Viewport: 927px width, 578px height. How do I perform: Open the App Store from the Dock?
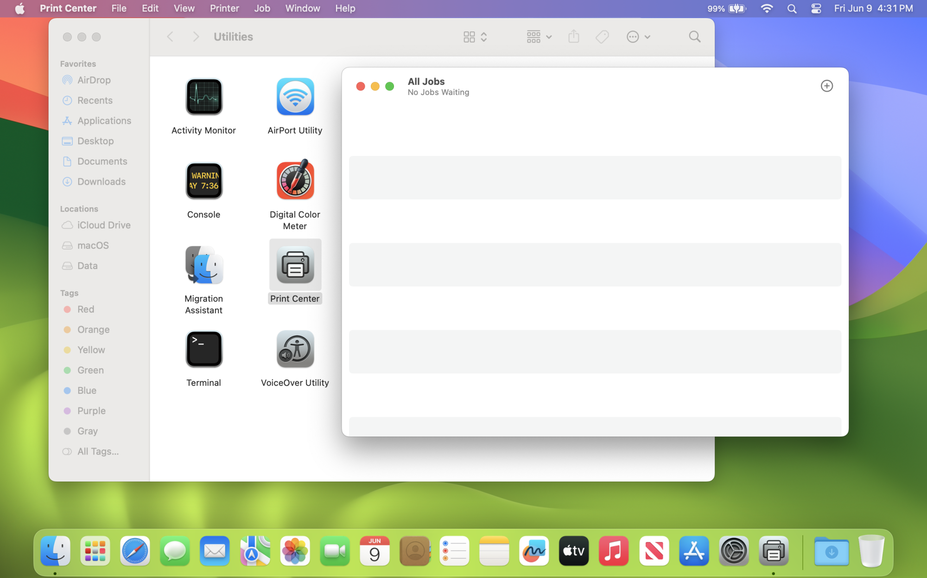pyautogui.click(x=694, y=551)
